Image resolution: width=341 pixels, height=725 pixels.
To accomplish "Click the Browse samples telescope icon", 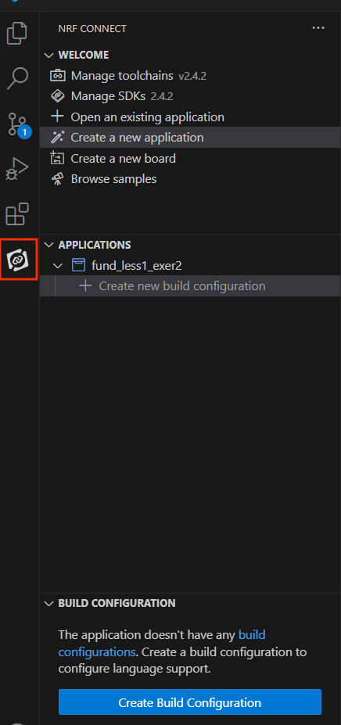I will tap(57, 179).
